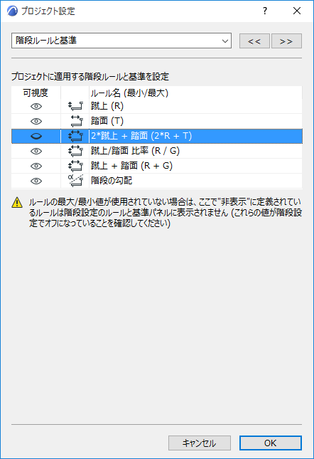This screenshot has width=314, height=459.
Task: Click the tread depth icon for 踏面 (T)
Action: (77, 121)
